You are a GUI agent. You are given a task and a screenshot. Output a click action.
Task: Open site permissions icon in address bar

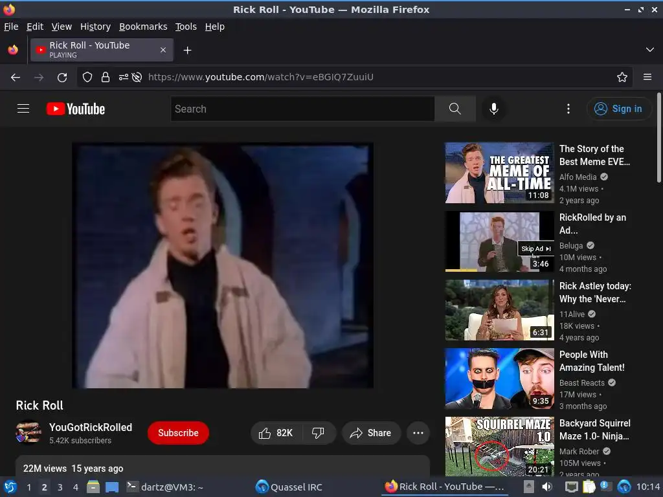click(123, 77)
